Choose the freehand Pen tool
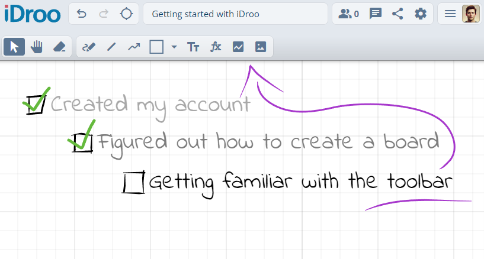The height and width of the screenshot is (259, 484). tap(89, 47)
